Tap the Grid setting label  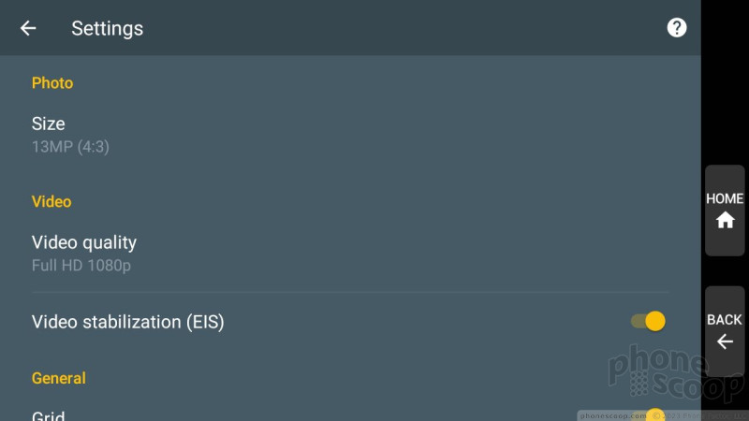point(49,415)
